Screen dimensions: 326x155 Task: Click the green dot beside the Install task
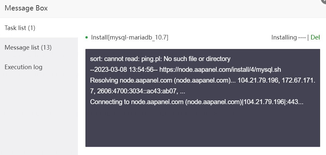[86, 38]
